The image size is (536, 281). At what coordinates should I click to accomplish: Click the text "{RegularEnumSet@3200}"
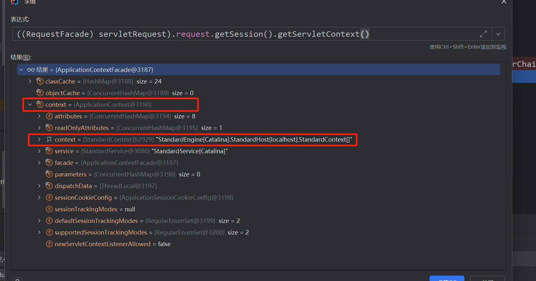(x=189, y=232)
